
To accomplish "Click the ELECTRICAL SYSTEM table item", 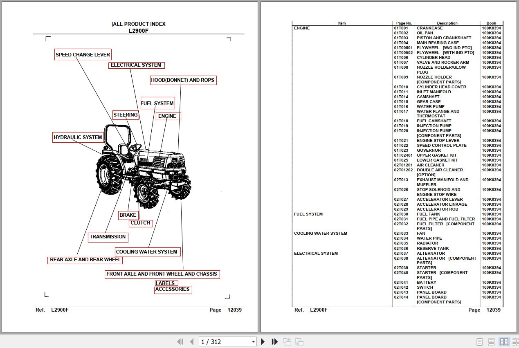I will (316, 254).
